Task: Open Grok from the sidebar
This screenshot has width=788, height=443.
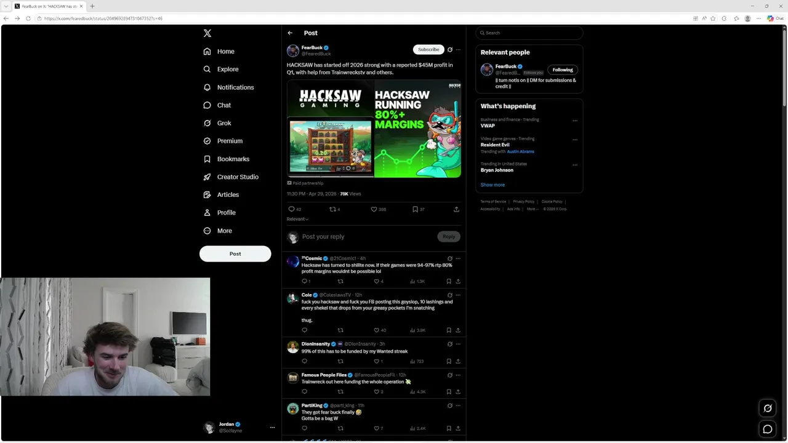Action: click(x=217, y=123)
